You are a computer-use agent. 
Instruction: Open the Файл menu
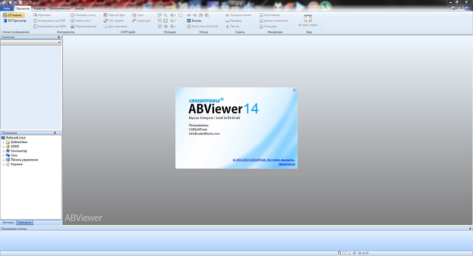pos(7,8)
